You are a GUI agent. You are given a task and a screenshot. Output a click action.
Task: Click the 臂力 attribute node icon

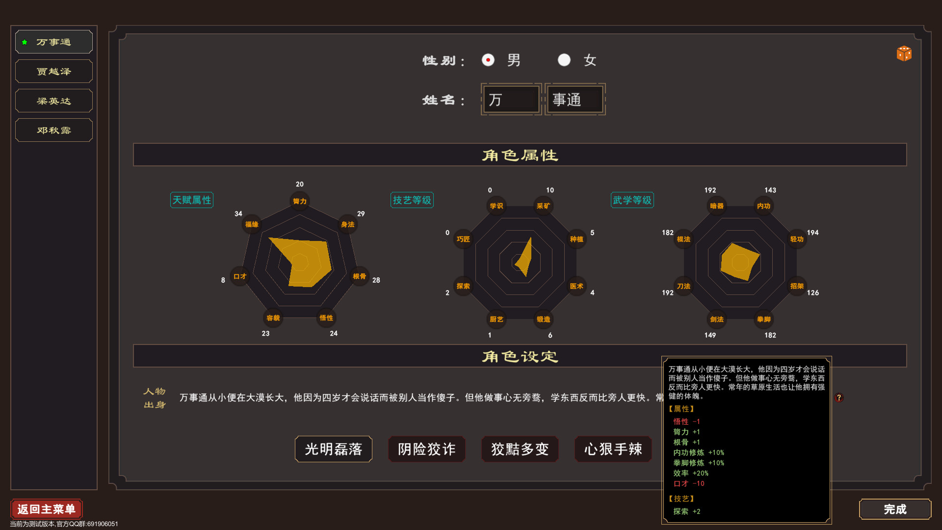click(299, 201)
